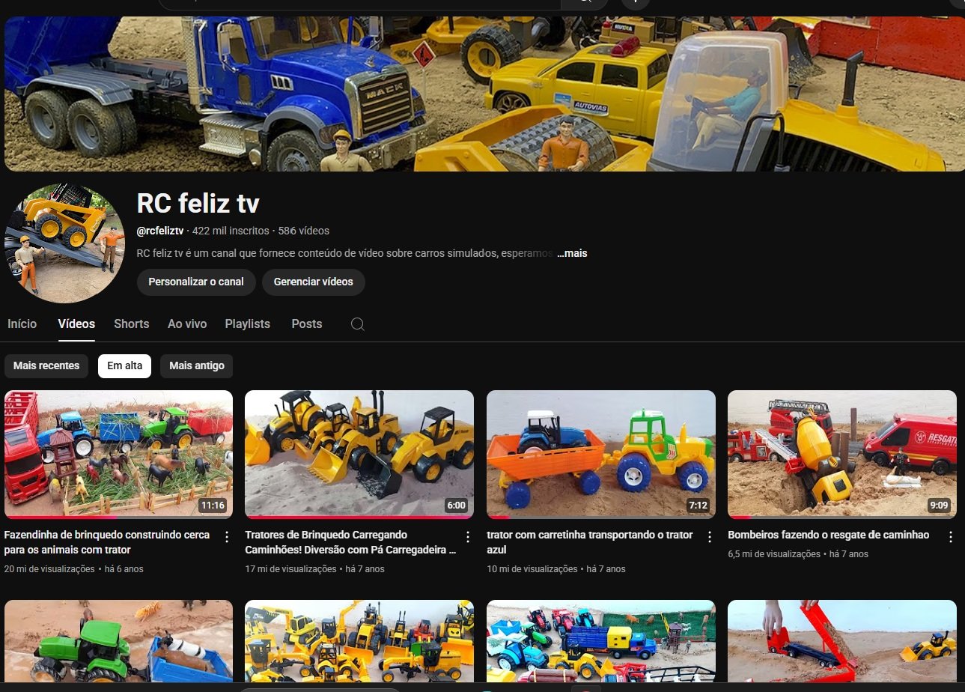Click the Gerenciar vídeos button

(313, 282)
